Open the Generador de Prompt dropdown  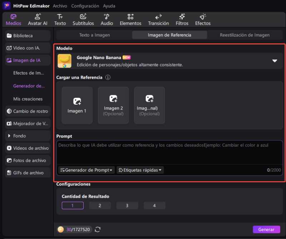(86, 170)
